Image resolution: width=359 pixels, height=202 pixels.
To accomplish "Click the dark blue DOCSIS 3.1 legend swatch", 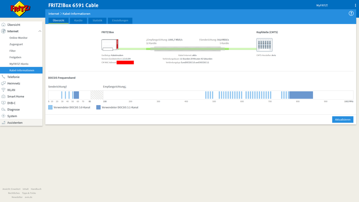I will [98, 107].
